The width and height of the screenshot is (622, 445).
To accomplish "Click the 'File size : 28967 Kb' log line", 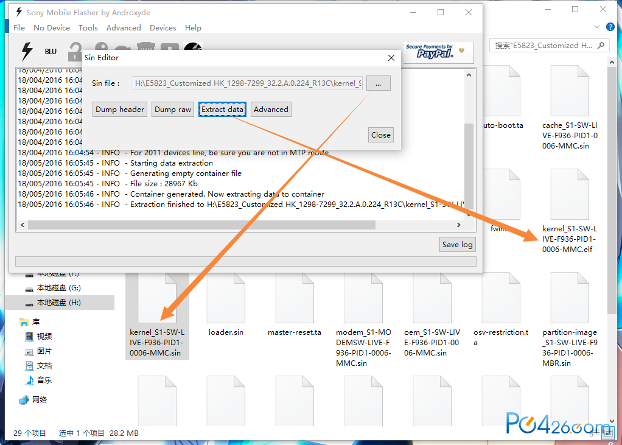I will click(108, 184).
